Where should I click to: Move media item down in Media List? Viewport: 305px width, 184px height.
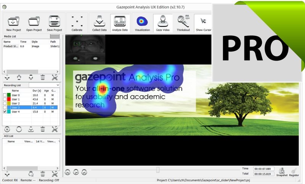(31, 78)
